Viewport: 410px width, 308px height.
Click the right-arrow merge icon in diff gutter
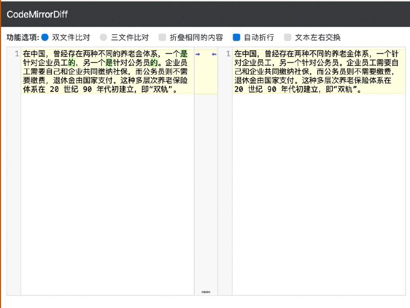click(197, 53)
